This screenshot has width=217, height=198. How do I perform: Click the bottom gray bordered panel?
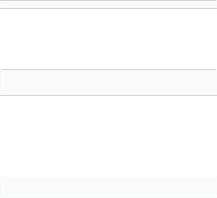[x=108, y=187]
